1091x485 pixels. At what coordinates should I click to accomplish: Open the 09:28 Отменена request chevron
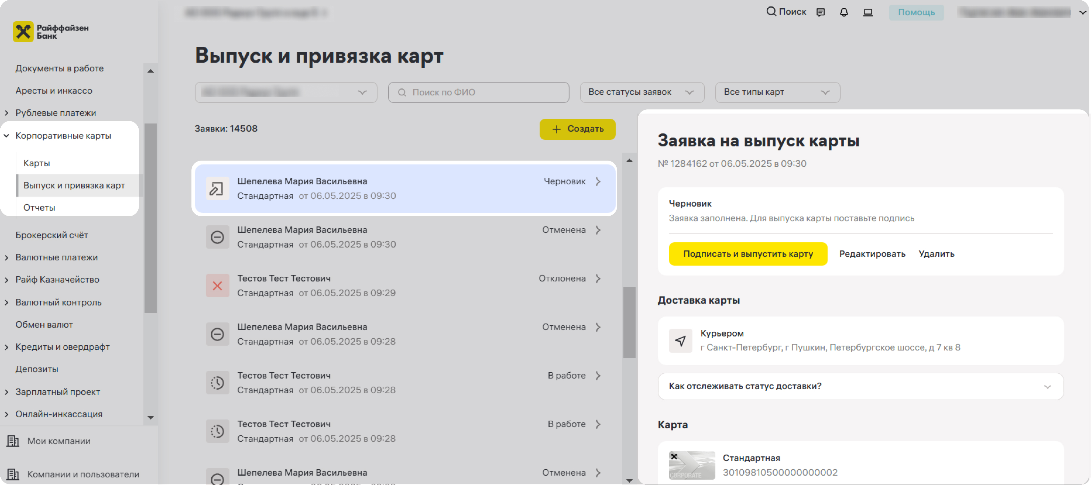click(x=598, y=327)
